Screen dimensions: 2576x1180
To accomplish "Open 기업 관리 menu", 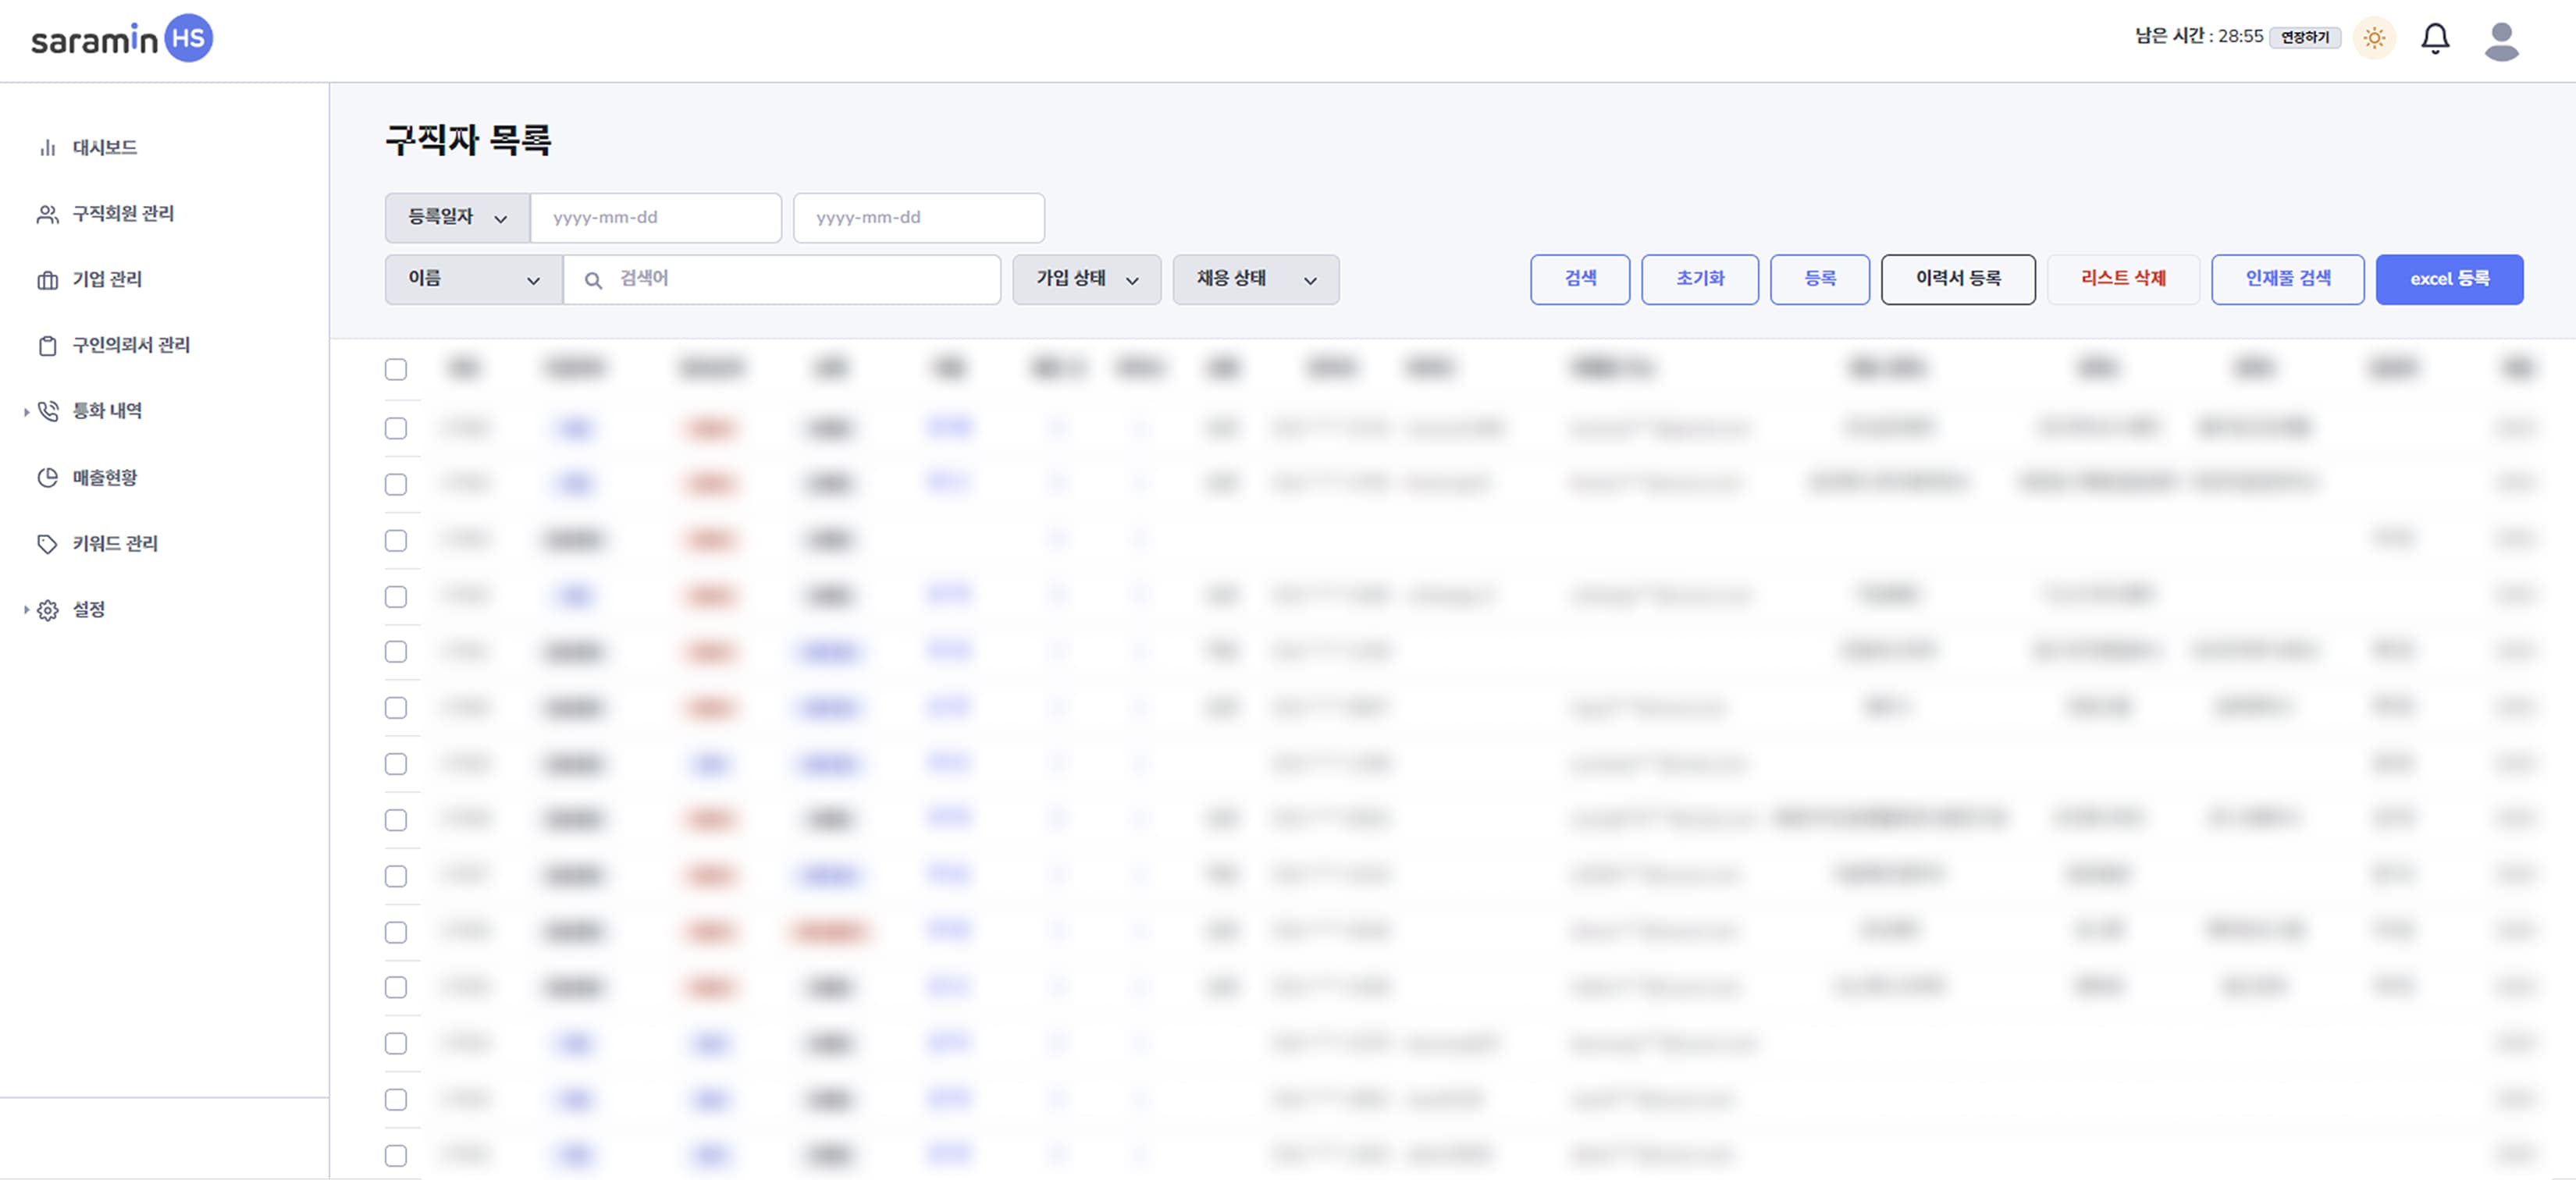I will coord(107,280).
